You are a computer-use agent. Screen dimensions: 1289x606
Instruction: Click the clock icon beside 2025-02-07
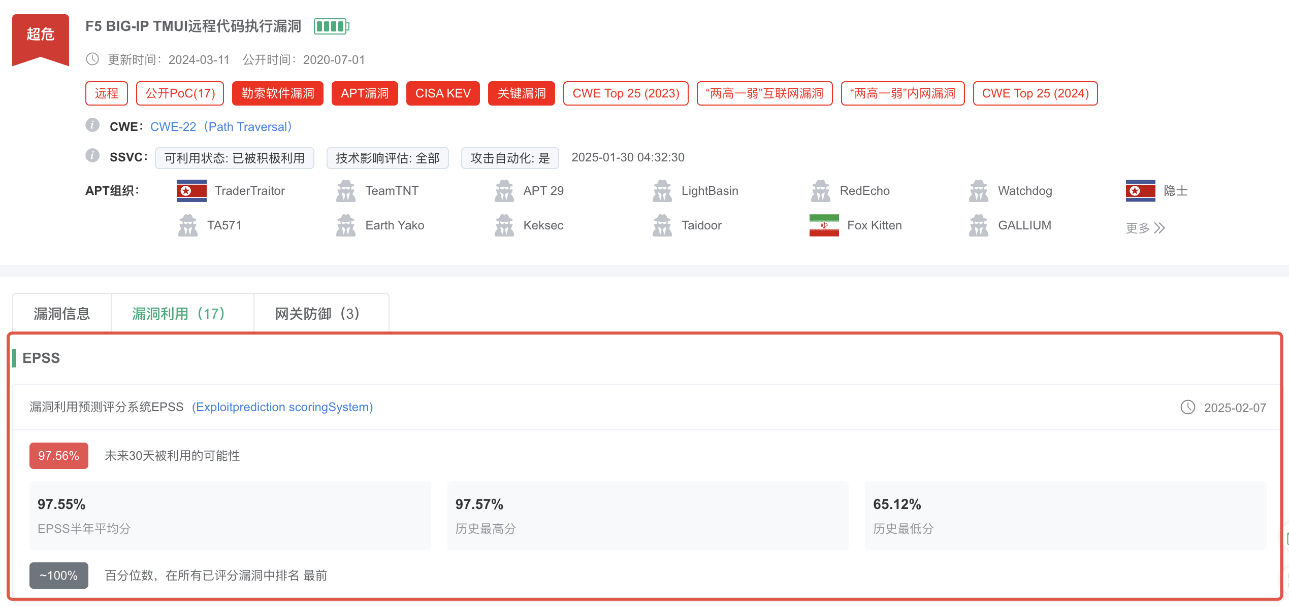click(1188, 408)
